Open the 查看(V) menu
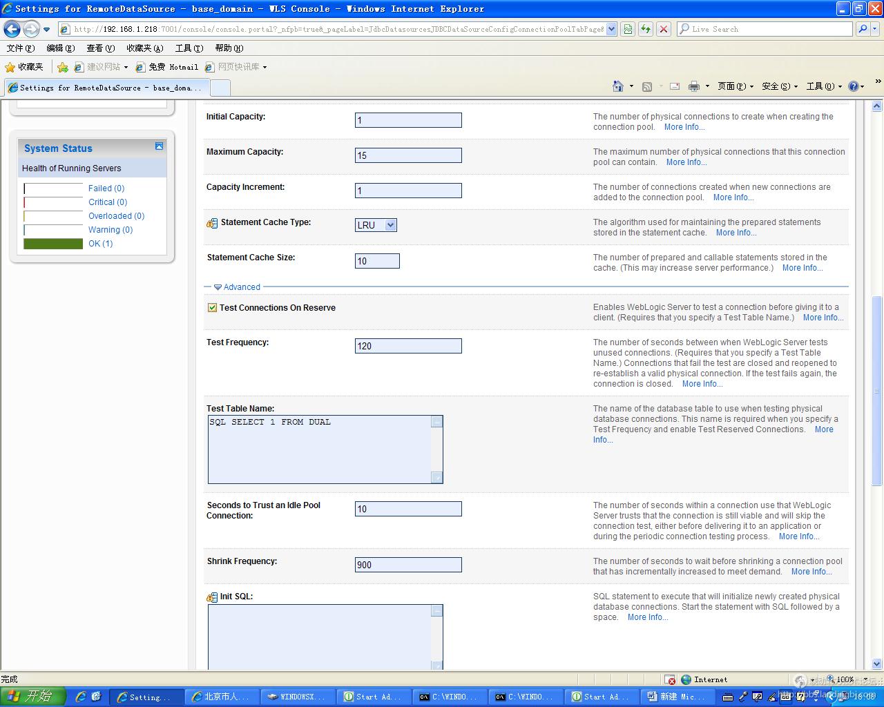The image size is (884, 707). tap(100, 48)
